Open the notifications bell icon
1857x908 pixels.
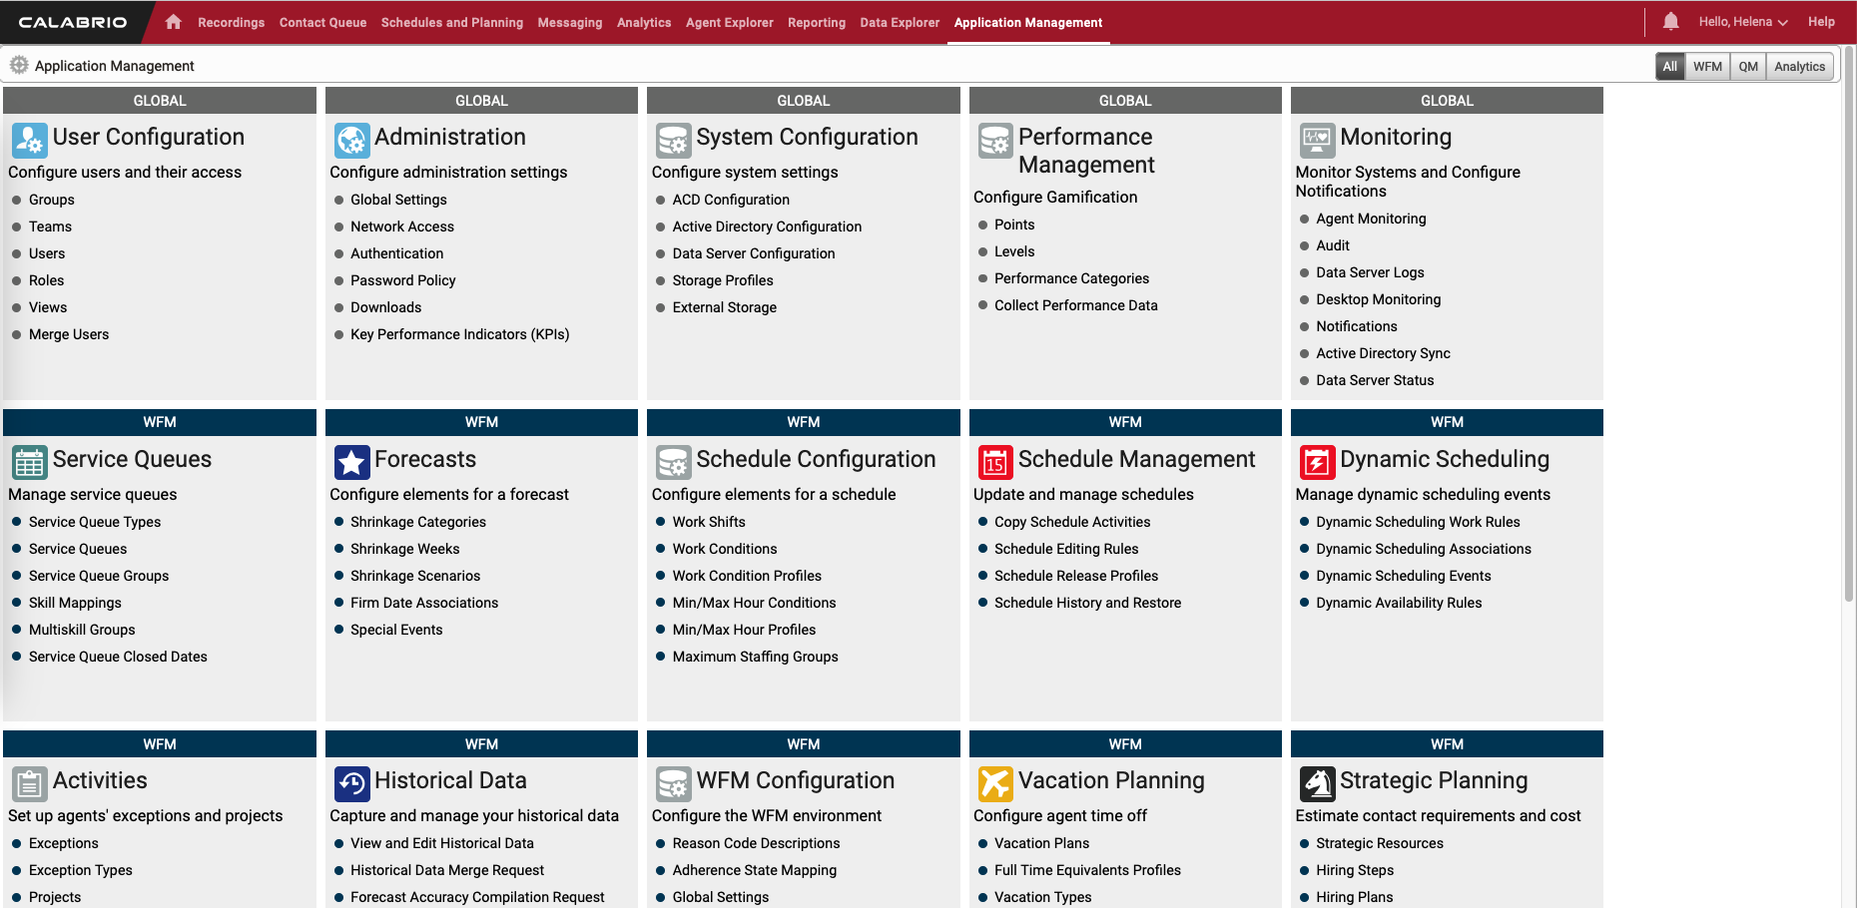[1670, 22]
